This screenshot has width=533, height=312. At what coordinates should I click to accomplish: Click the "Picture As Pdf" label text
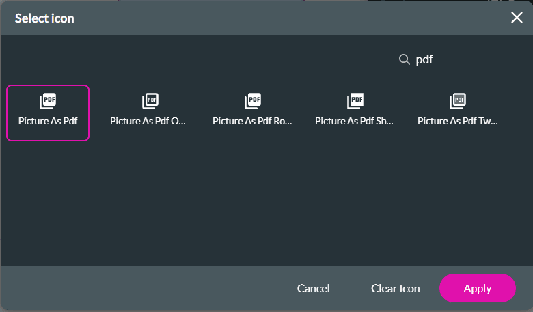(48, 121)
